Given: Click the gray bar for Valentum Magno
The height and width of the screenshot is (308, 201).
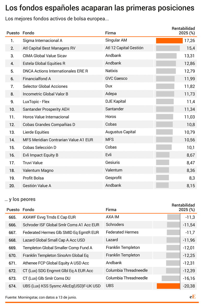Looking at the screenshot, I should [x=163, y=170].
